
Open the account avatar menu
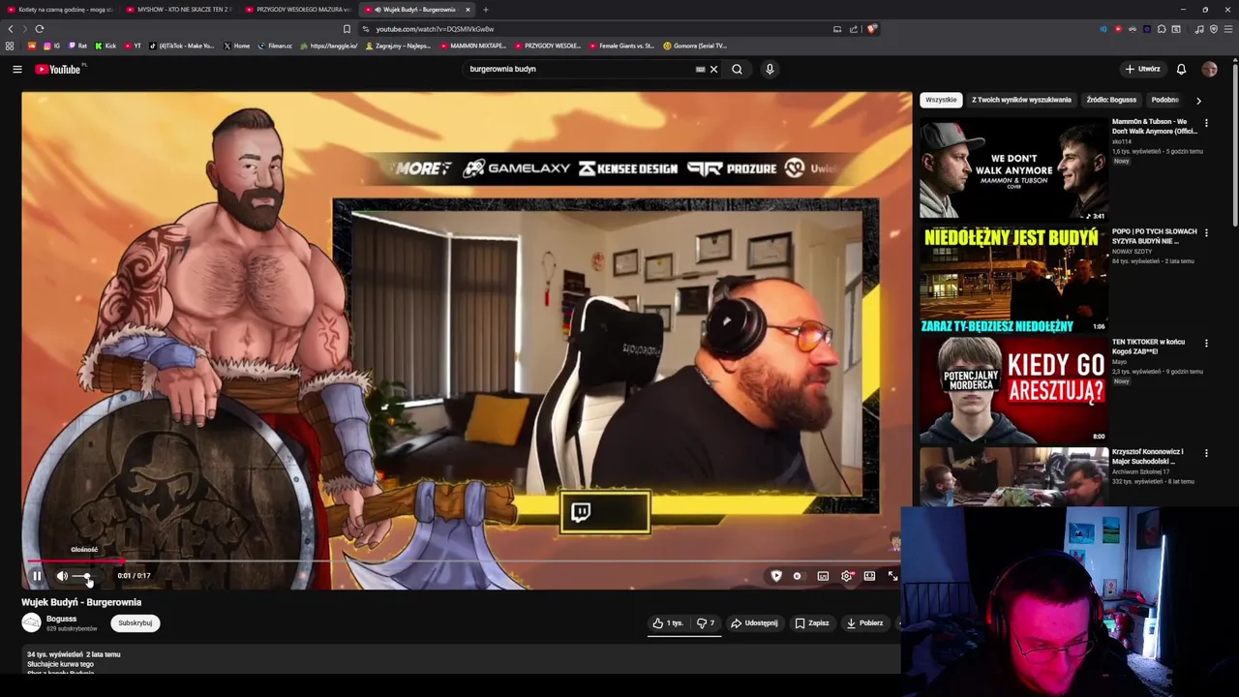coord(1209,69)
